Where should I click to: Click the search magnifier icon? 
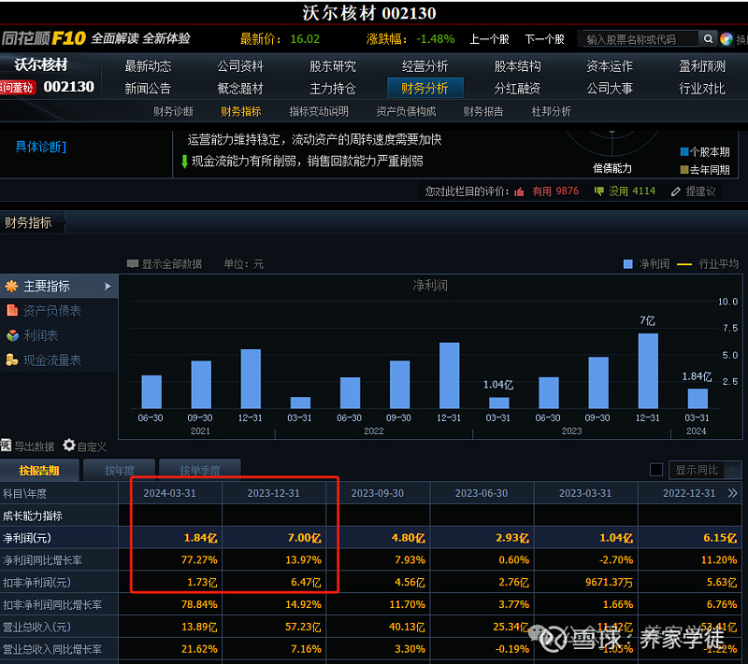click(x=709, y=38)
